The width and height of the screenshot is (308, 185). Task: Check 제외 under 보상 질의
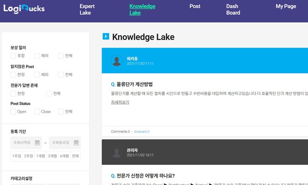coord(37,56)
